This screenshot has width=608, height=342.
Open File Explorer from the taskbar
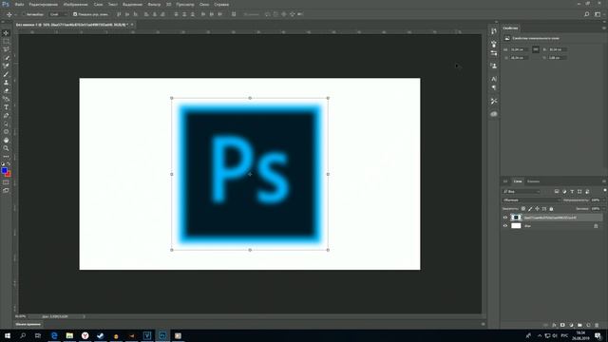(69, 335)
